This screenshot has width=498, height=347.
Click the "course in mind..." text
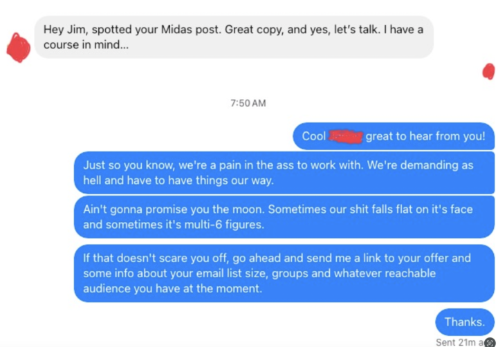pyautogui.click(x=84, y=45)
